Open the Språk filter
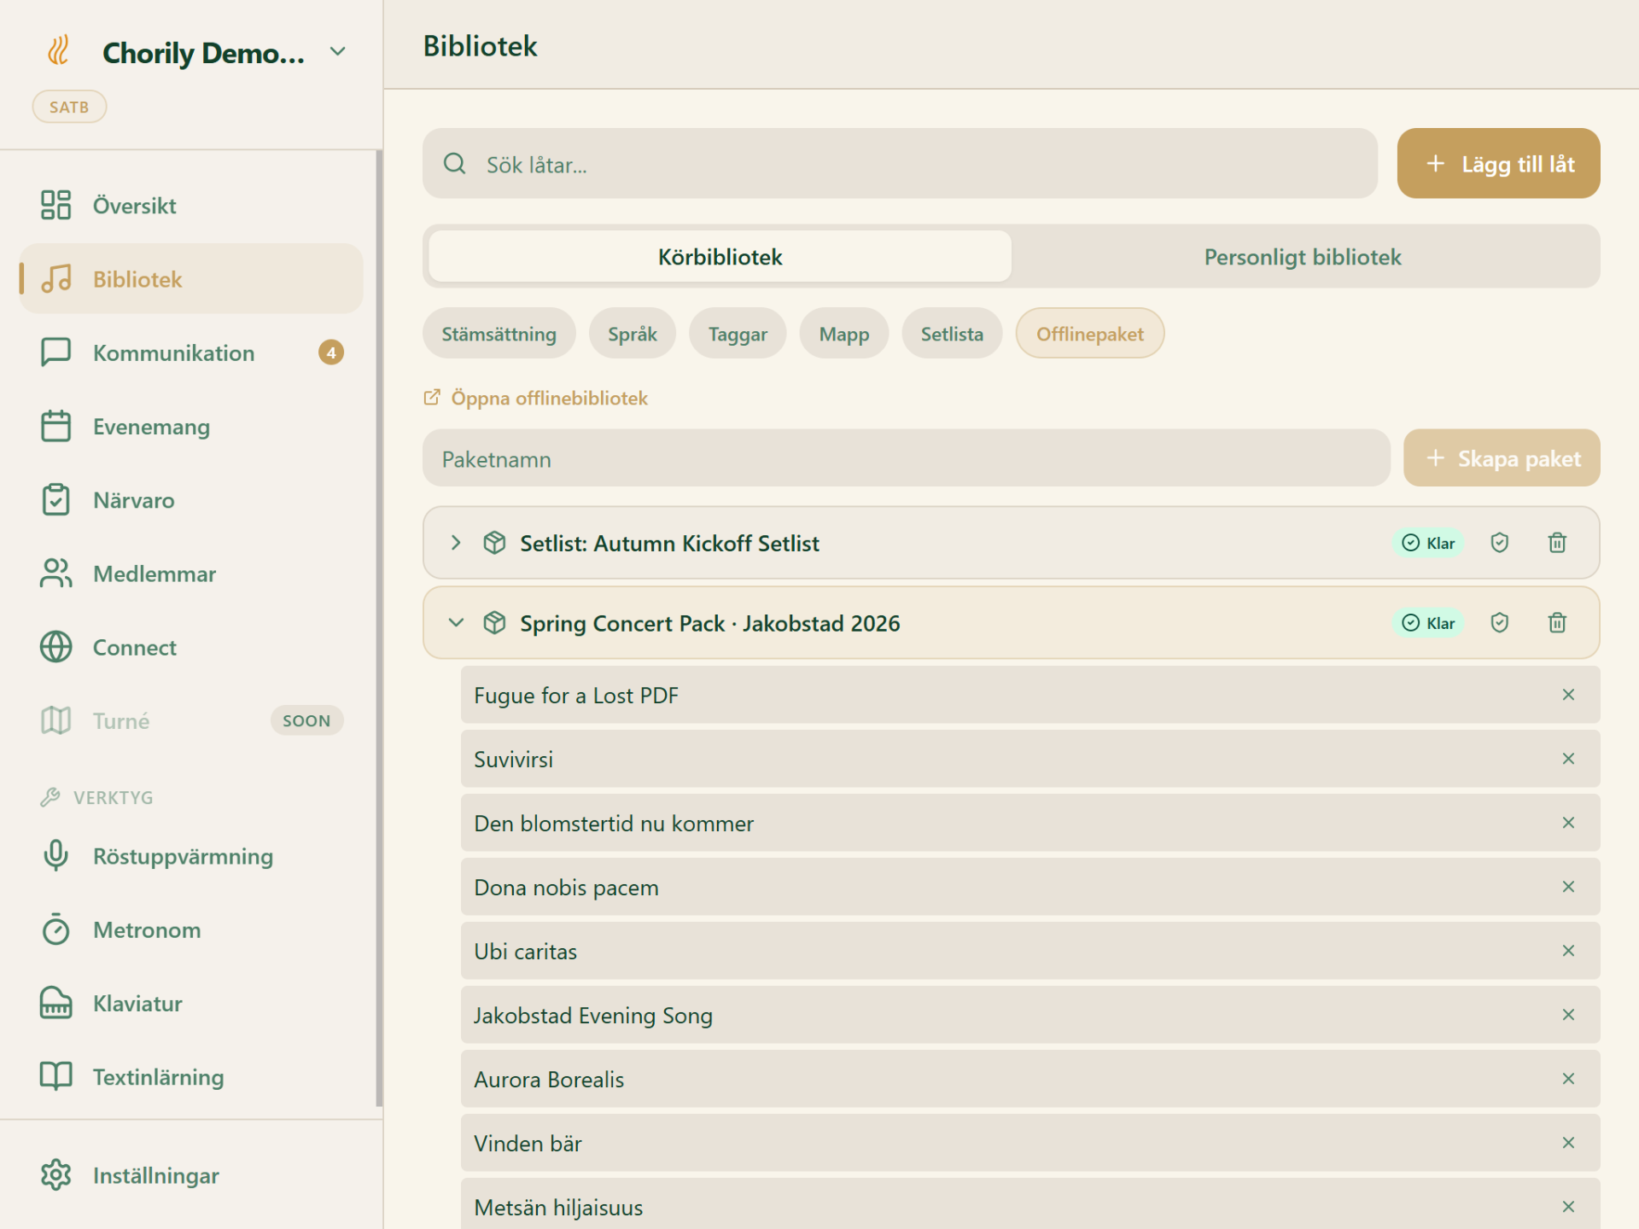The height and width of the screenshot is (1229, 1639). point(632,334)
